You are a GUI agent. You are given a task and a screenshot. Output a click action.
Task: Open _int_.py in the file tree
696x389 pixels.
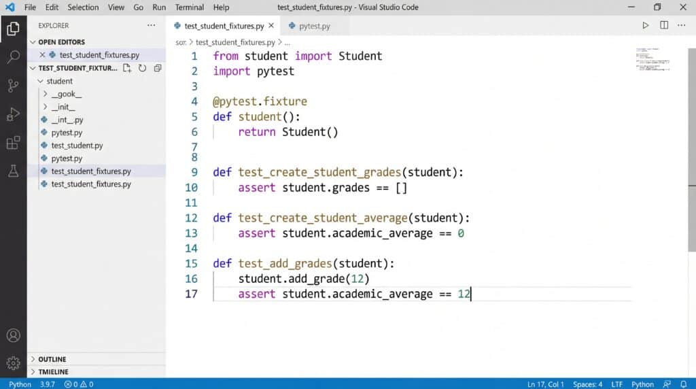(x=67, y=120)
